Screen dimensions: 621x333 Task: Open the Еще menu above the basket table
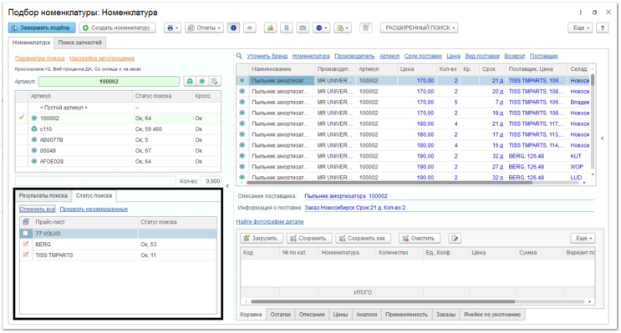coord(583,238)
